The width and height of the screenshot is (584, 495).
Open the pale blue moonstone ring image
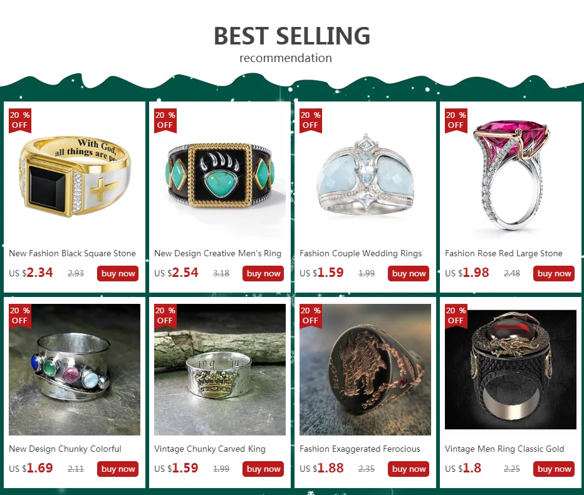click(365, 174)
